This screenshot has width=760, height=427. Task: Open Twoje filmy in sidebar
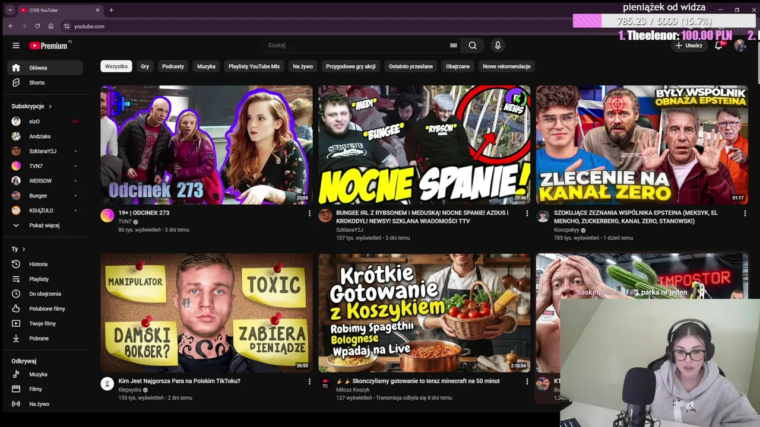[x=45, y=323]
